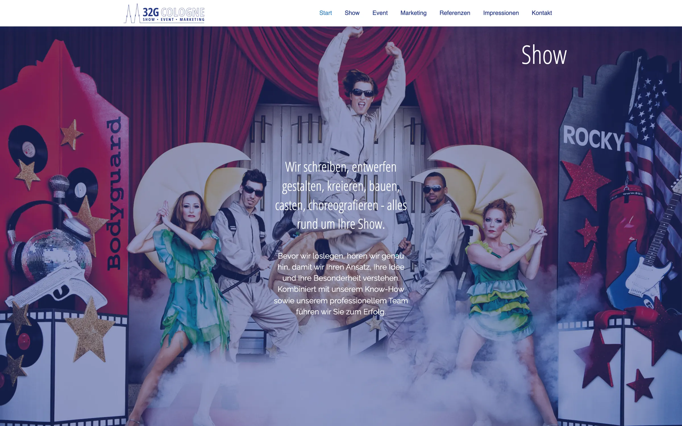
Task: Open the Start menu item
Action: pyautogui.click(x=325, y=13)
